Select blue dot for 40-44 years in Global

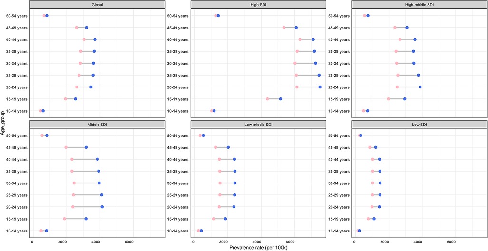click(95, 39)
